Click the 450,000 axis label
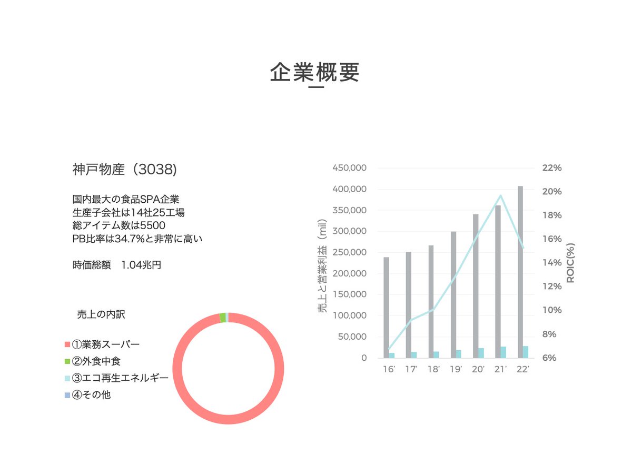Viewport: 632px width, 474px height. click(349, 168)
